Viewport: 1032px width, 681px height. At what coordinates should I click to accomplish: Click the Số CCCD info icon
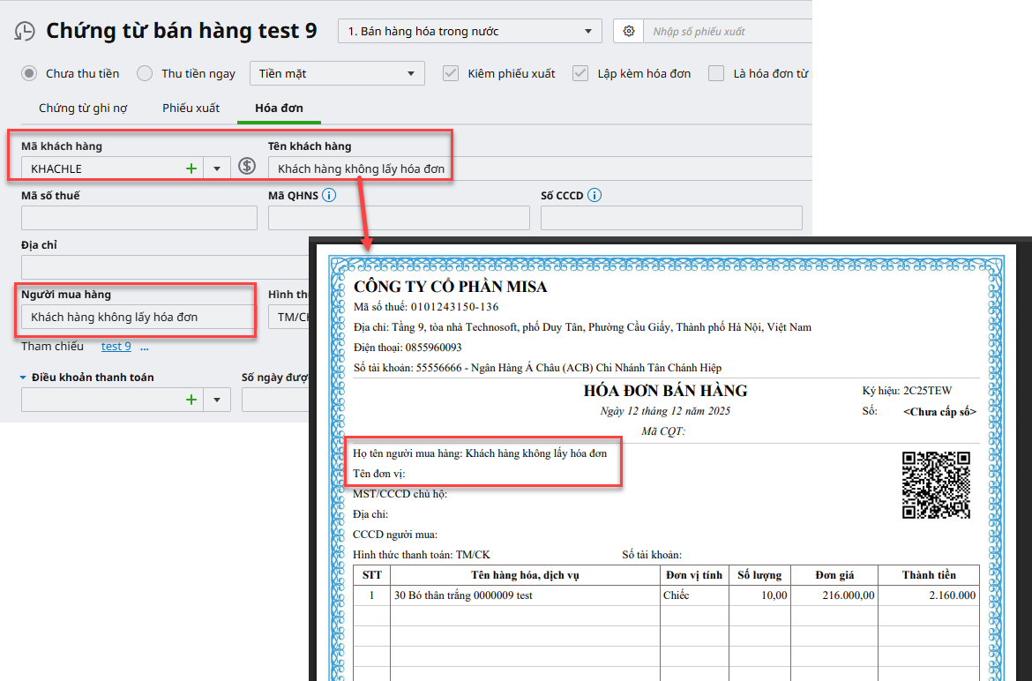(x=595, y=195)
